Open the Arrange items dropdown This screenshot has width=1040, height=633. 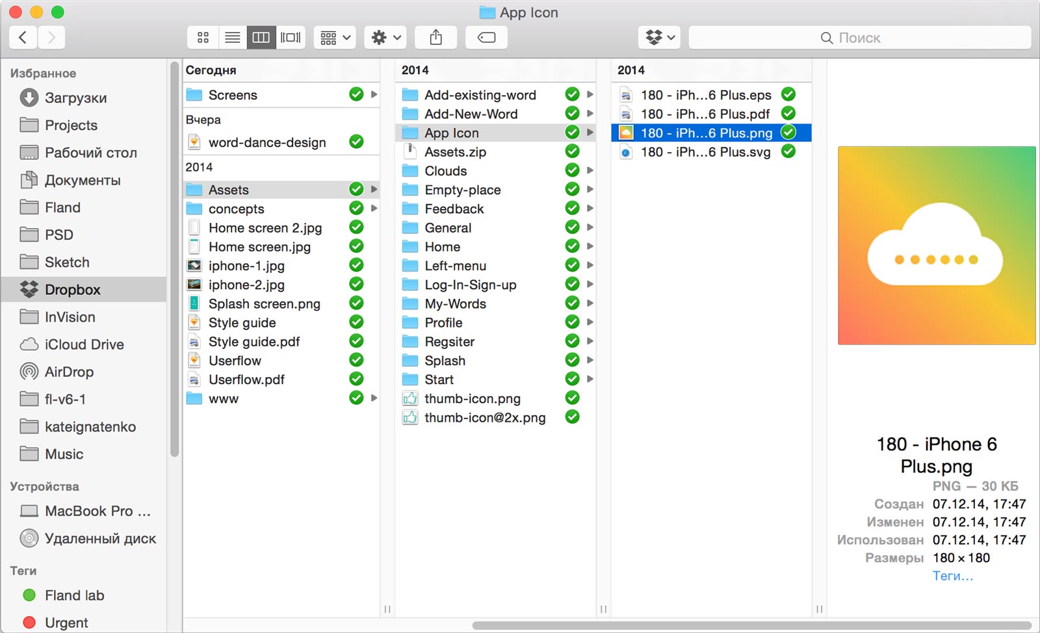[335, 38]
